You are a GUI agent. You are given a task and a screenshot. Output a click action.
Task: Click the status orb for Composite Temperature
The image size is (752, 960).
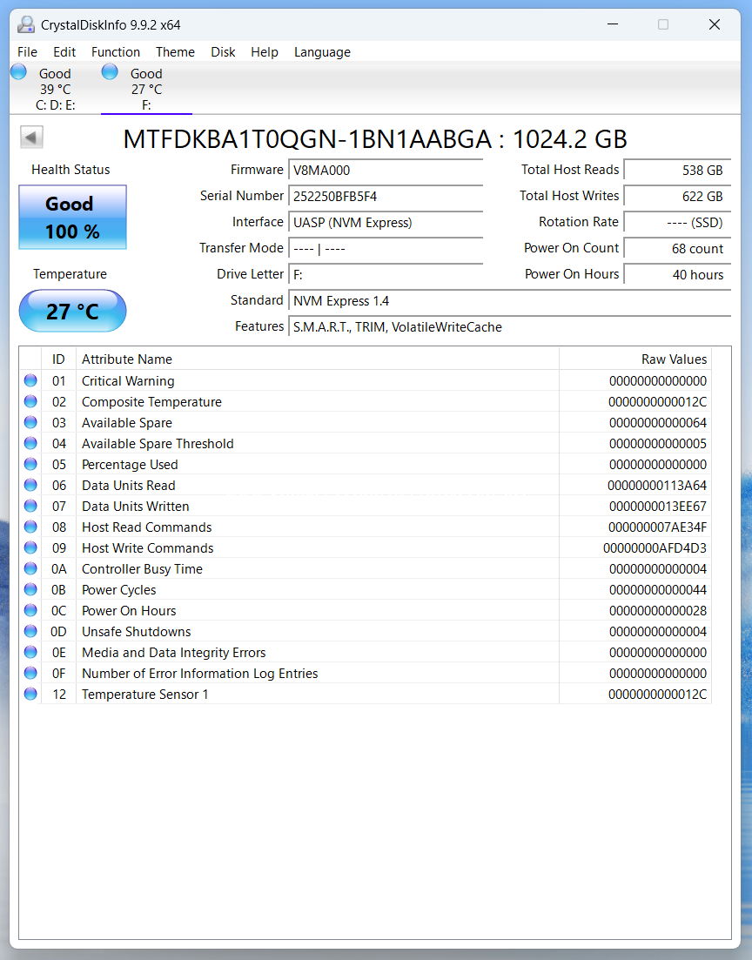coord(30,401)
